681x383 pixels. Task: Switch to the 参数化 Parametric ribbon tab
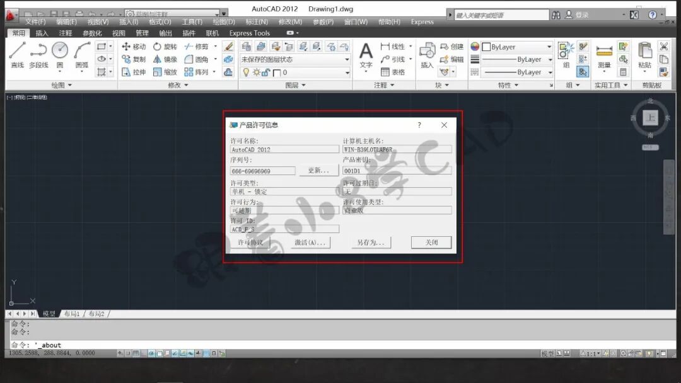[x=92, y=33]
